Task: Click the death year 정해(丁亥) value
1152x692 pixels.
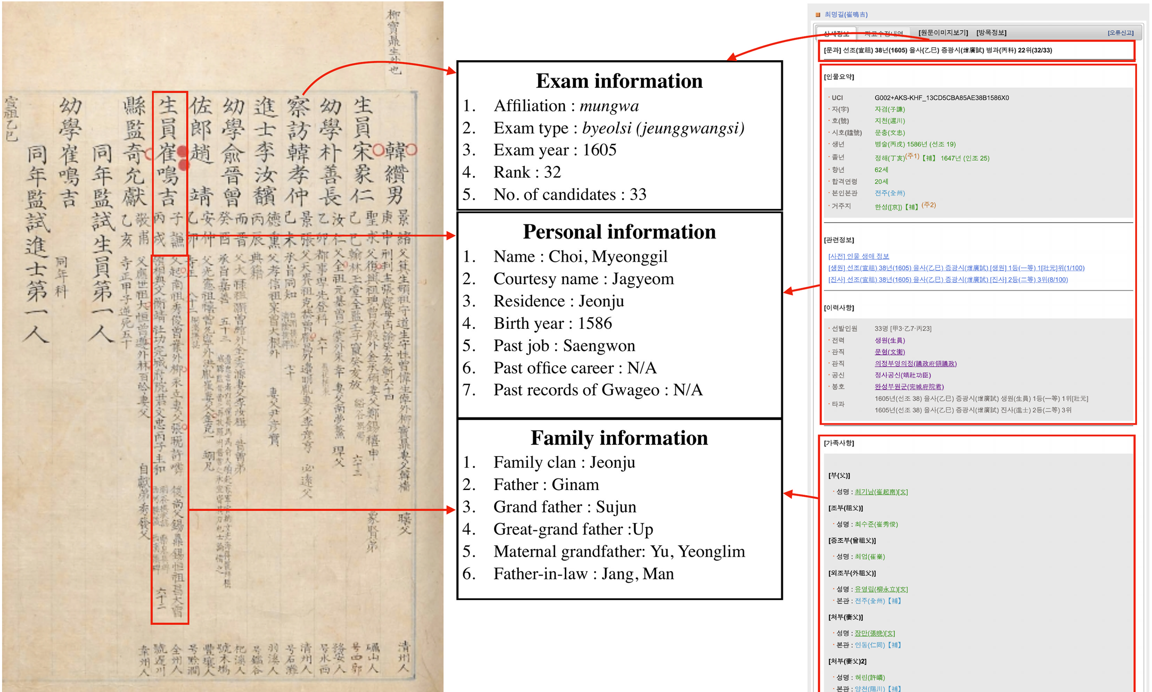Action: coord(889,158)
